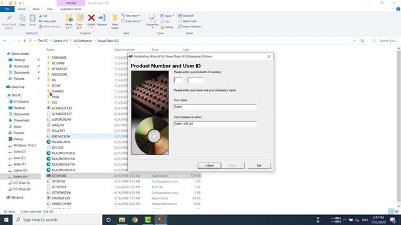
Task: Open the New item dropdown
Action: [130, 16]
